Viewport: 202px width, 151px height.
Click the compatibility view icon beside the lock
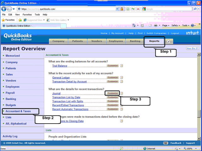click(128, 9)
